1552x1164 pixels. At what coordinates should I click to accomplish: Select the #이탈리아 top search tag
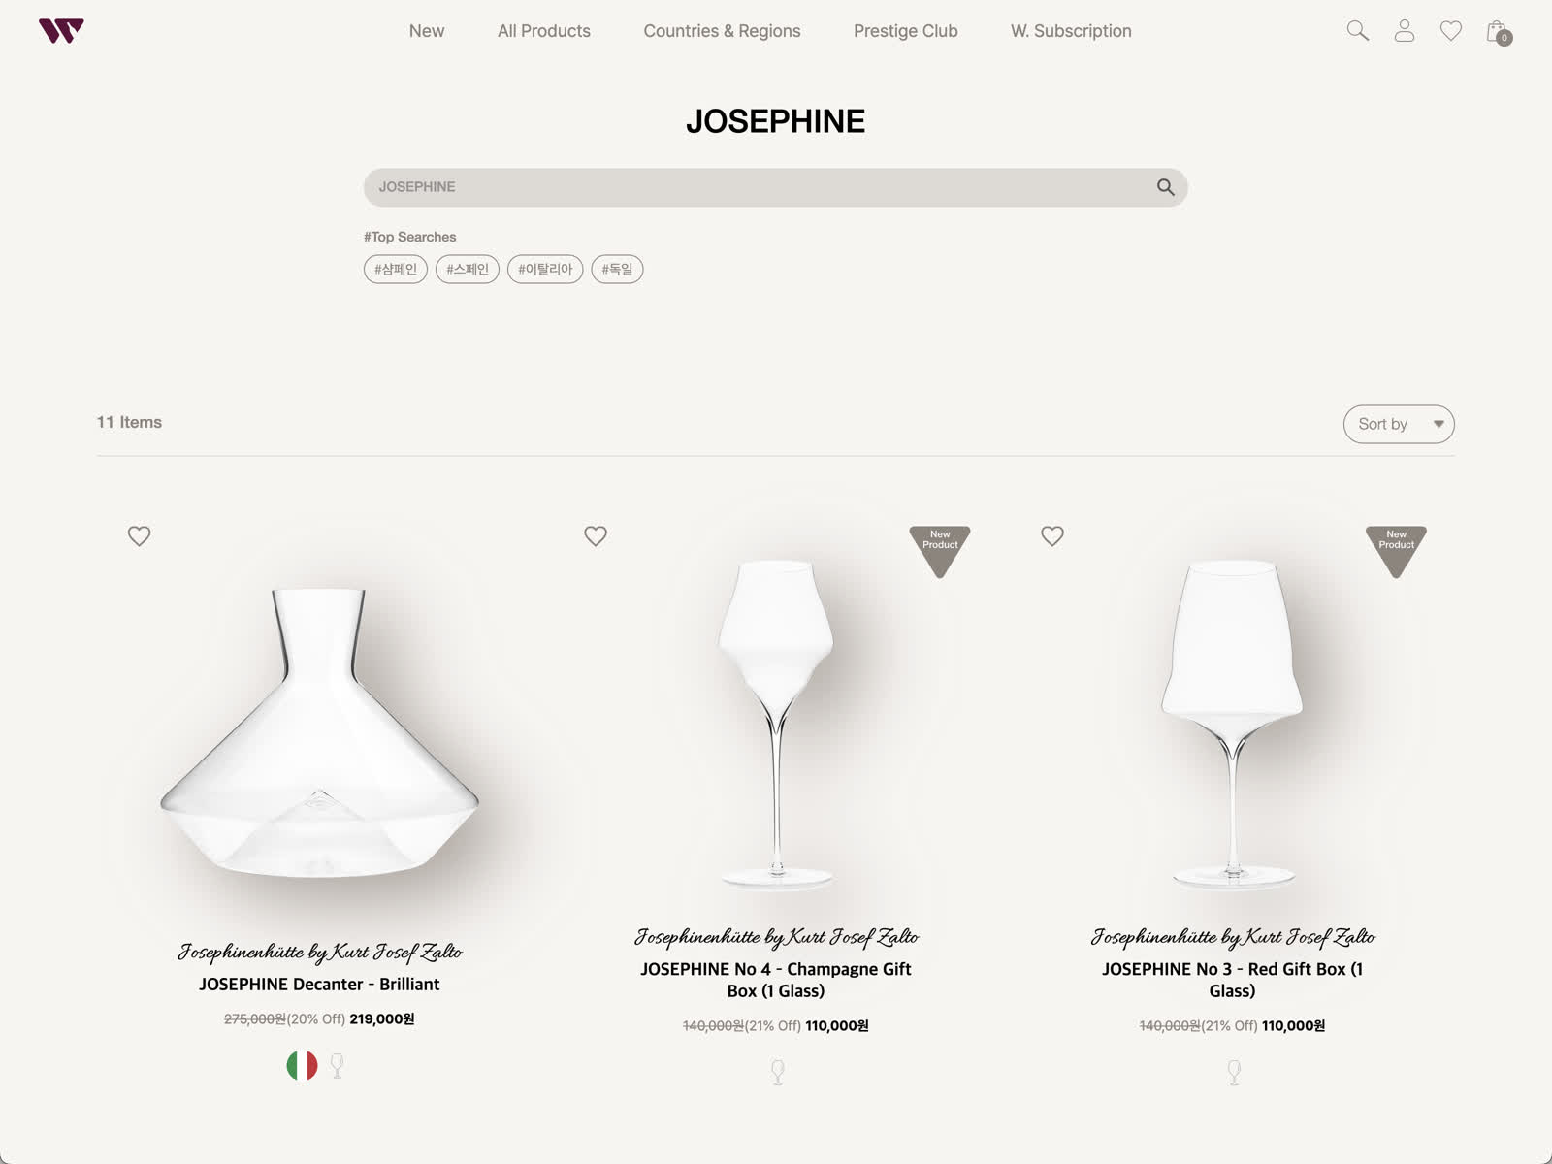pos(545,269)
